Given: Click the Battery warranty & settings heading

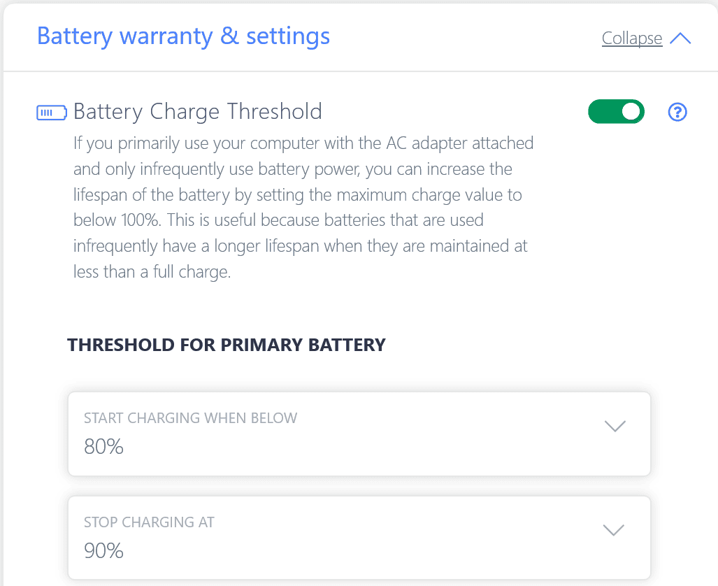Looking at the screenshot, I should [x=183, y=36].
